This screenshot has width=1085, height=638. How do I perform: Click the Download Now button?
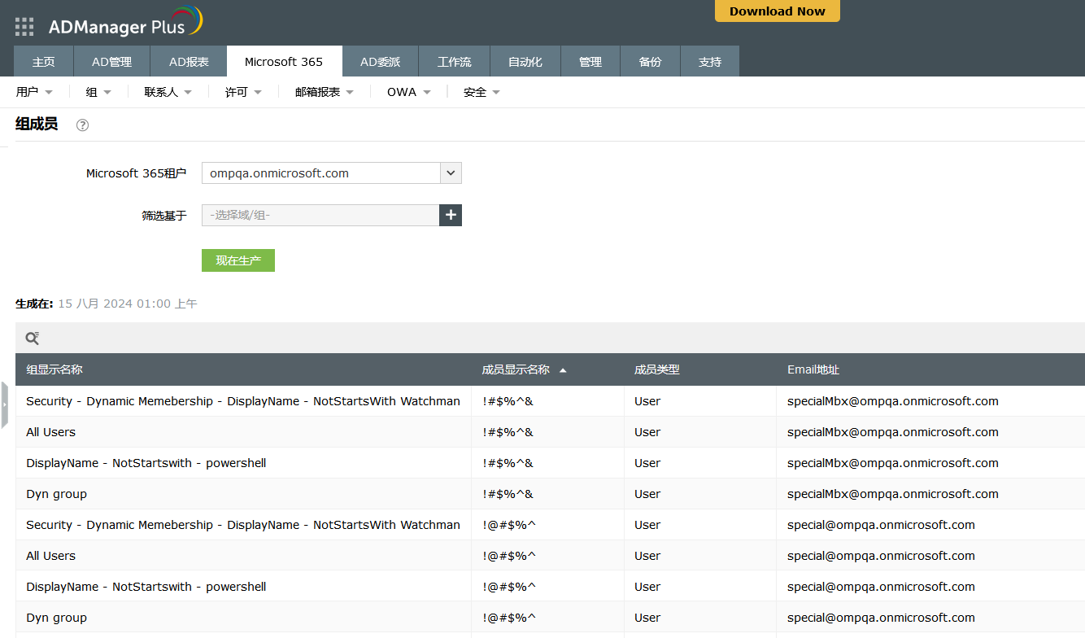[777, 11]
